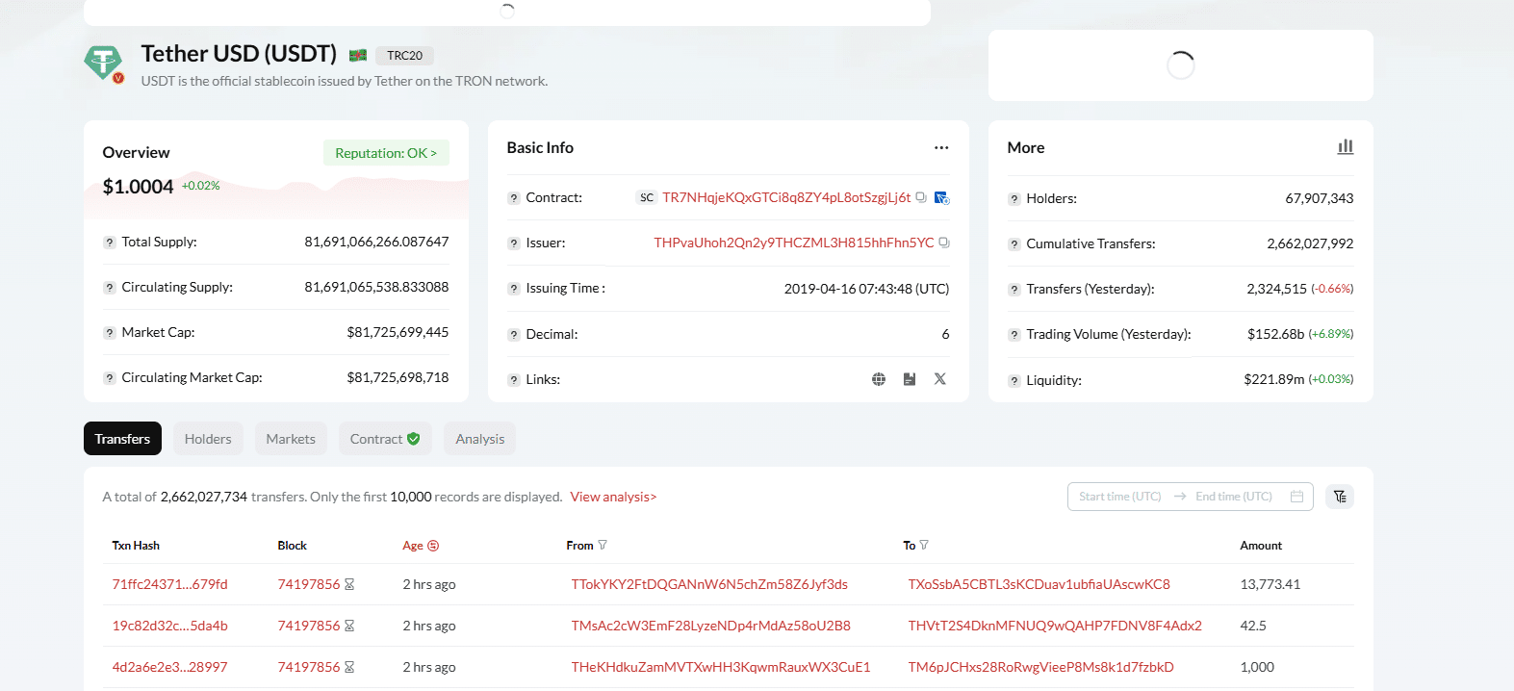The height and width of the screenshot is (691, 1514).
Task: Switch to the Analysis tab
Action: coord(480,439)
